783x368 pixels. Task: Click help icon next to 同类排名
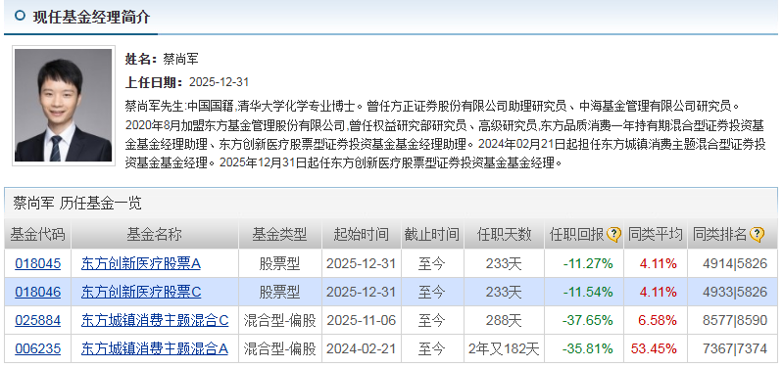click(757, 234)
